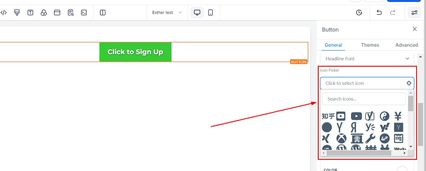The image size is (426, 171).
Task: Open the version history clock icon
Action: (x=359, y=13)
